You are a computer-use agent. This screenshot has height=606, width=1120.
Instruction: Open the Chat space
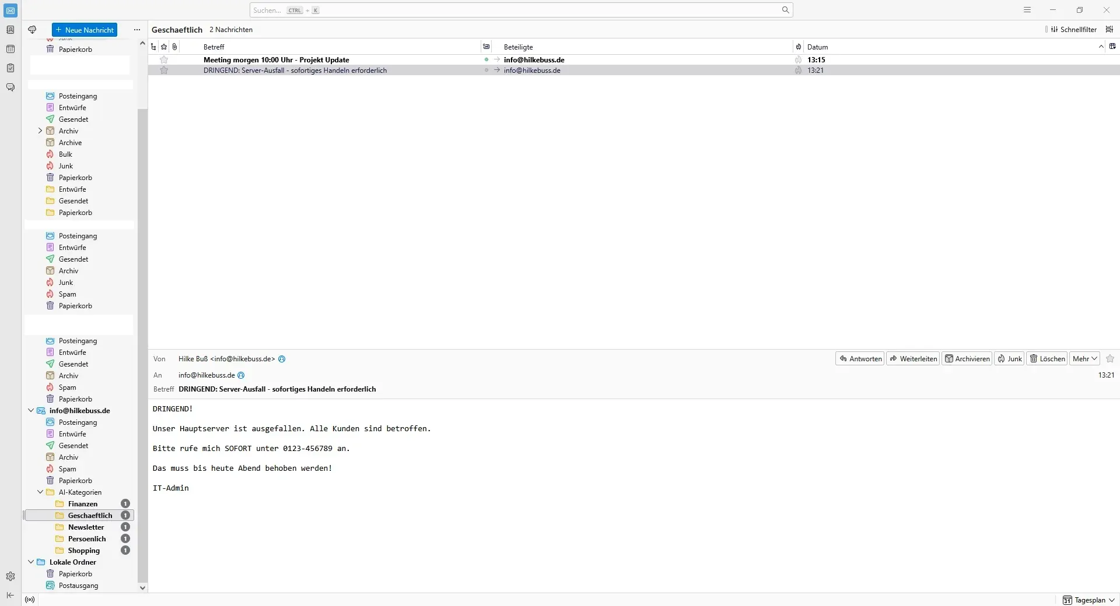(10, 87)
